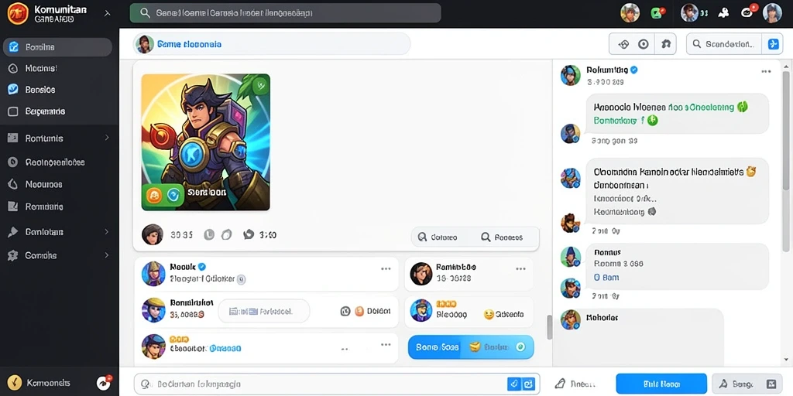Click the rotate icon left of the record circle
The image size is (793, 396).
623,44
